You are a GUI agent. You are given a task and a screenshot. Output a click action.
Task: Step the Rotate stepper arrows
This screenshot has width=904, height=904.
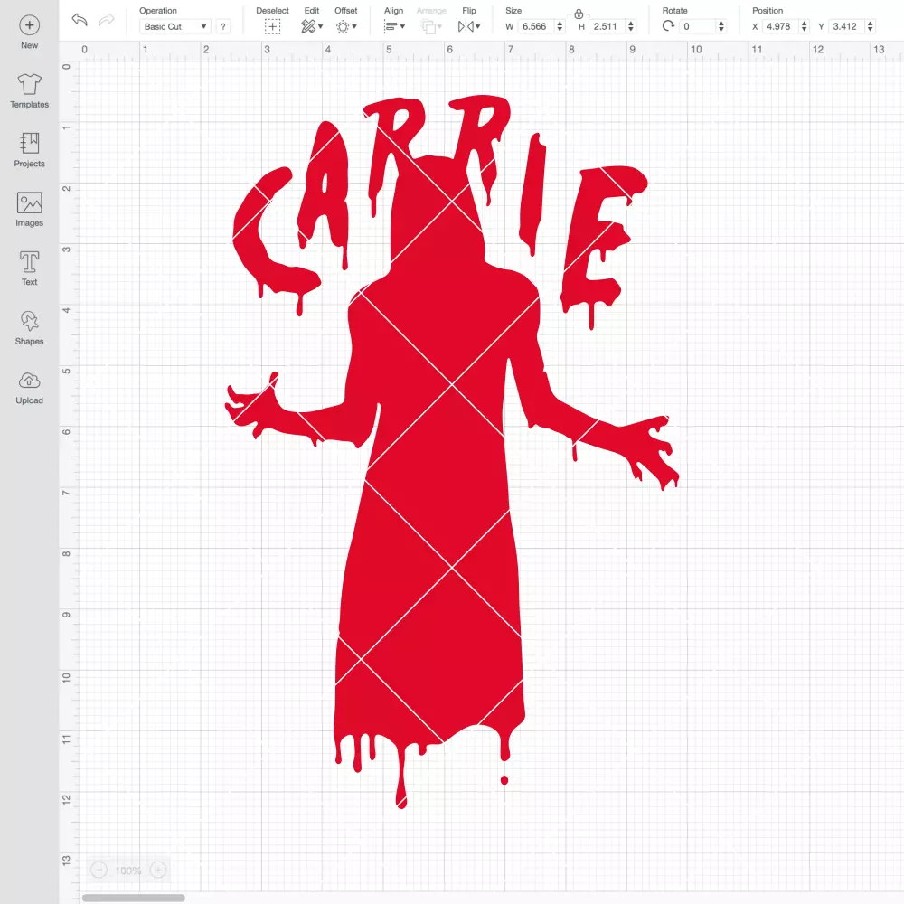click(x=720, y=26)
